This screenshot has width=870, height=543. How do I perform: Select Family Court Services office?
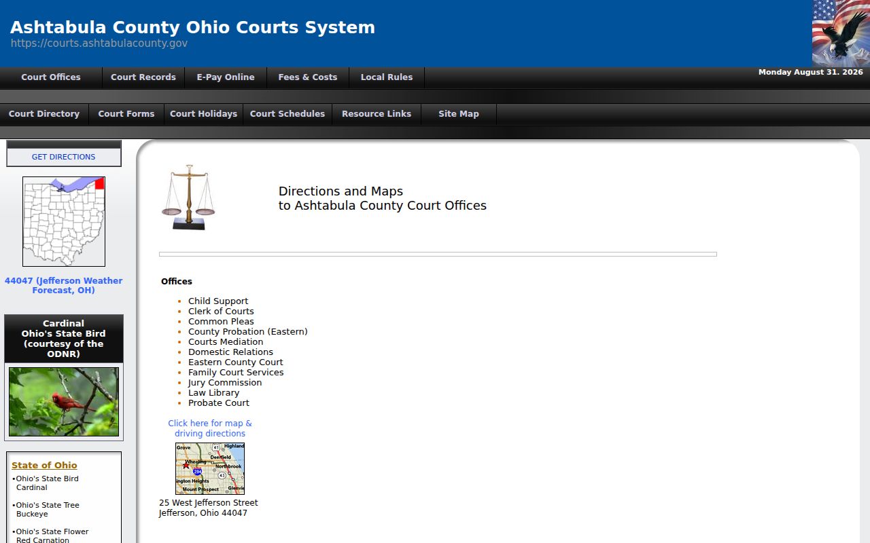click(236, 373)
